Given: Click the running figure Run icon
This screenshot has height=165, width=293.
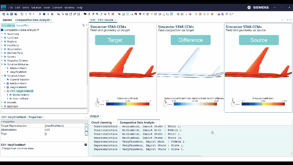Looking at the screenshot, I should click(x=93, y=14).
